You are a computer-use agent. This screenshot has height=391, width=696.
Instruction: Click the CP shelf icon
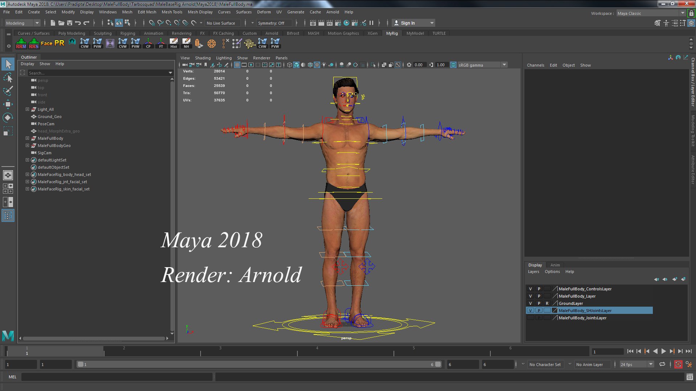point(148,43)
